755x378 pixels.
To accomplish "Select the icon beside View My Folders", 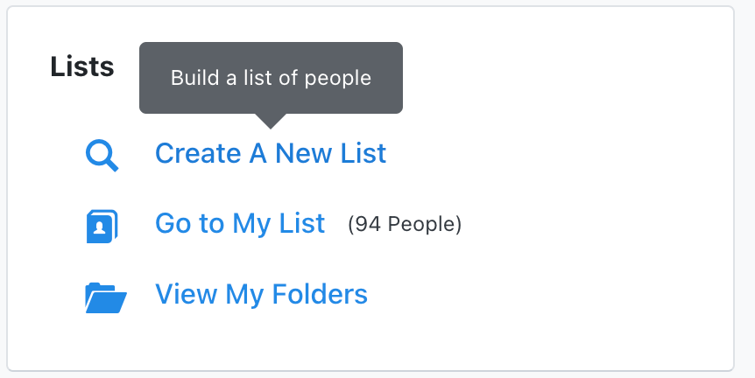I will pos(106,297).
